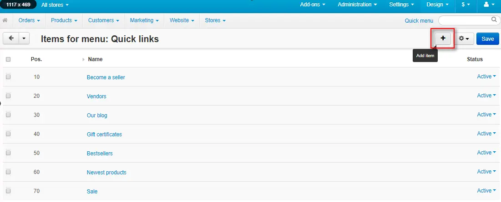The height and width of the screenshot is (202, 501).
Task: Toggle the select-all checkbox in header
Action: pyautogui.click(x=8, y=59)
